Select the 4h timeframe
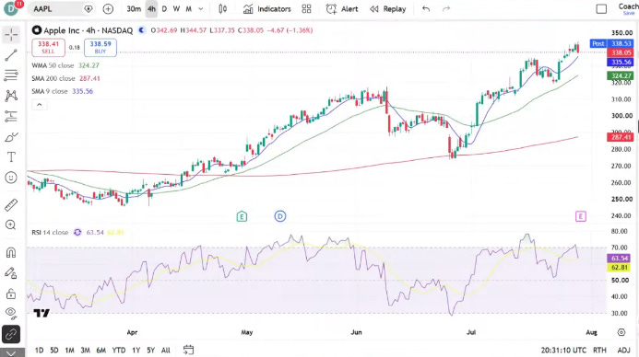Image resolution: width=639 pixels, height=357 pixels. (151, 9)
